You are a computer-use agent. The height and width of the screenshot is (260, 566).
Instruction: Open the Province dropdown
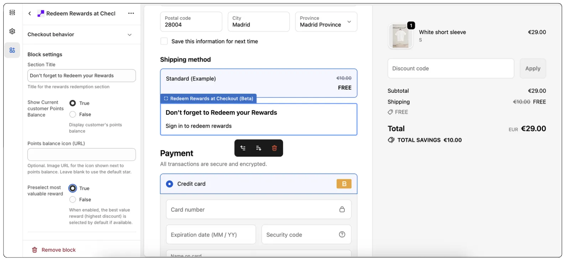(326, 22)
